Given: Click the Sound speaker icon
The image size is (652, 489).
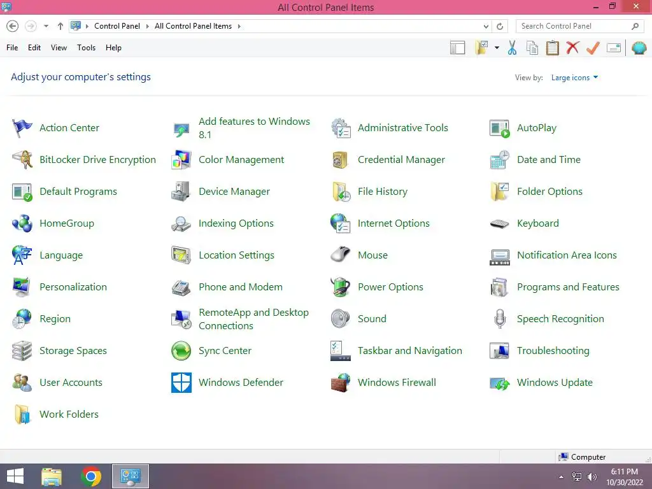Looking at the screenshot, I should pyautogui.click(x=341, y=319).
